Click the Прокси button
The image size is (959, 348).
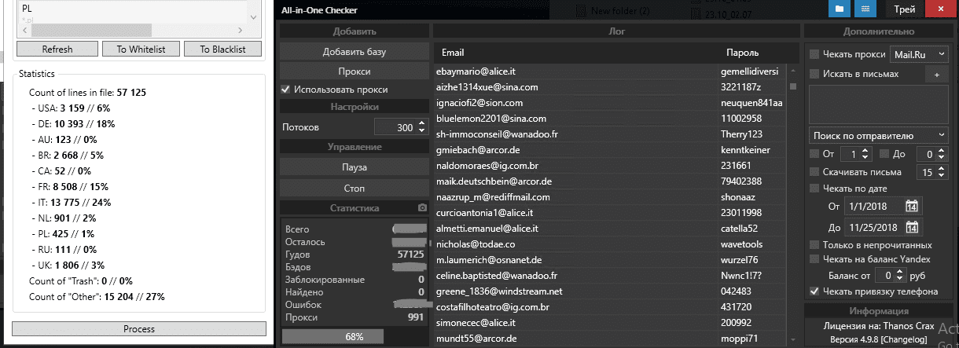pyautogui.click(x=354, y=71)
